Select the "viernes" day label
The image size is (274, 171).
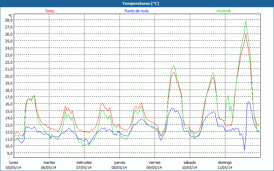154,162
